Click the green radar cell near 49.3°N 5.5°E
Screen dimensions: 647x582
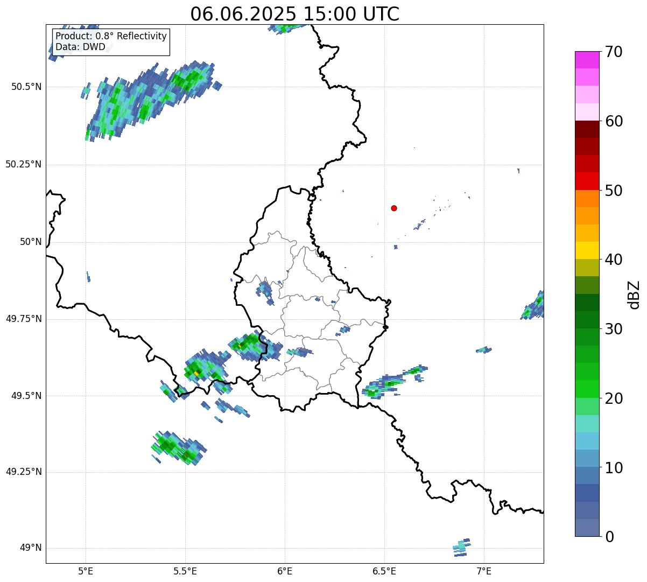[178, 448]
